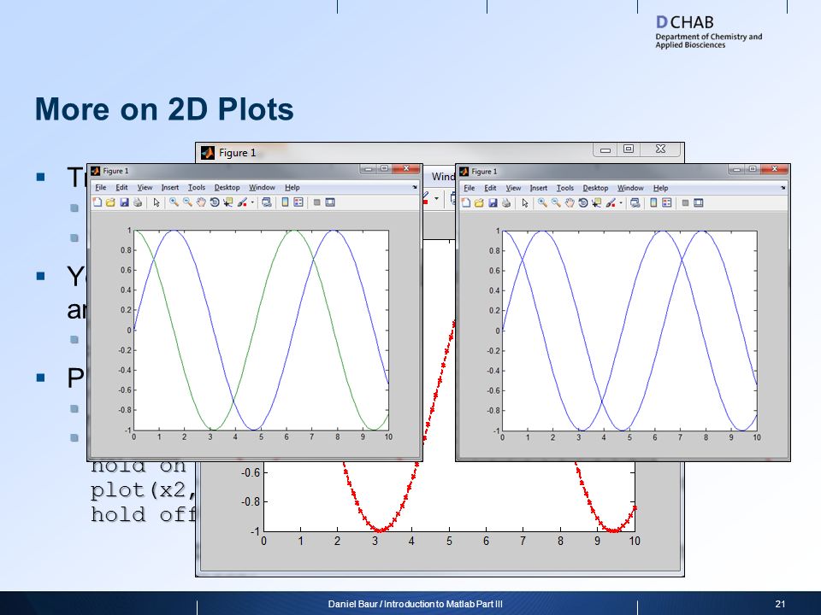Expand Brush color dropdown in right Figure window
This screenshot has height=615, width=821.
(x=621, y=203)
